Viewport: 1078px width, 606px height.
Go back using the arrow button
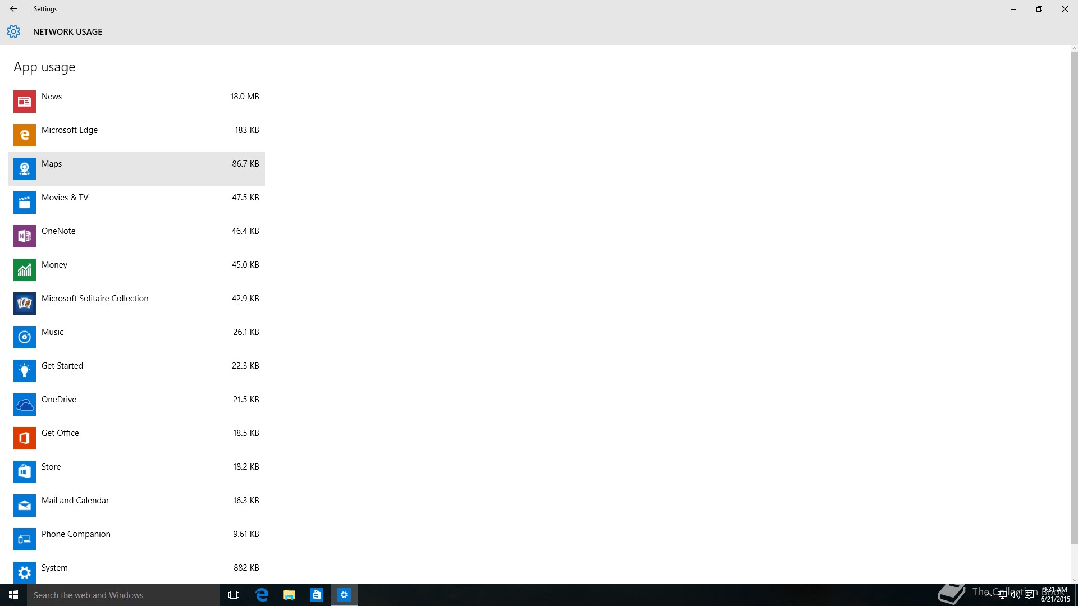pos(13,9)
